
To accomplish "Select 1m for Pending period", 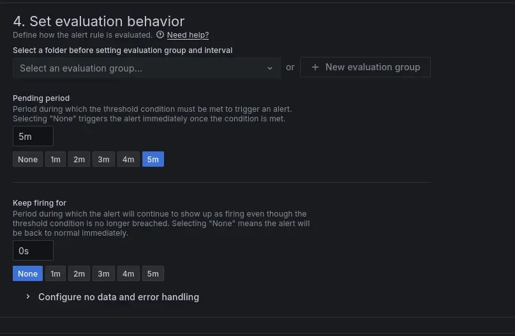I will (x=56, y=159).
